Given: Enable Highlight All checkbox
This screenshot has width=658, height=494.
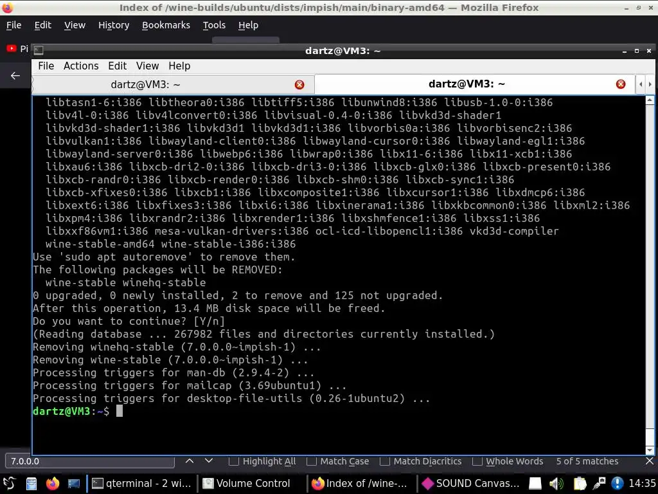Looking at the screenshot, I should coord(234,461).
